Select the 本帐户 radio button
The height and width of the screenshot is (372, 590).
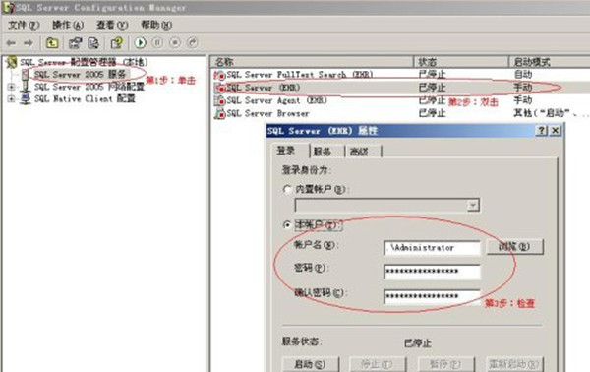pyautogui.click(x=287, y=225)
